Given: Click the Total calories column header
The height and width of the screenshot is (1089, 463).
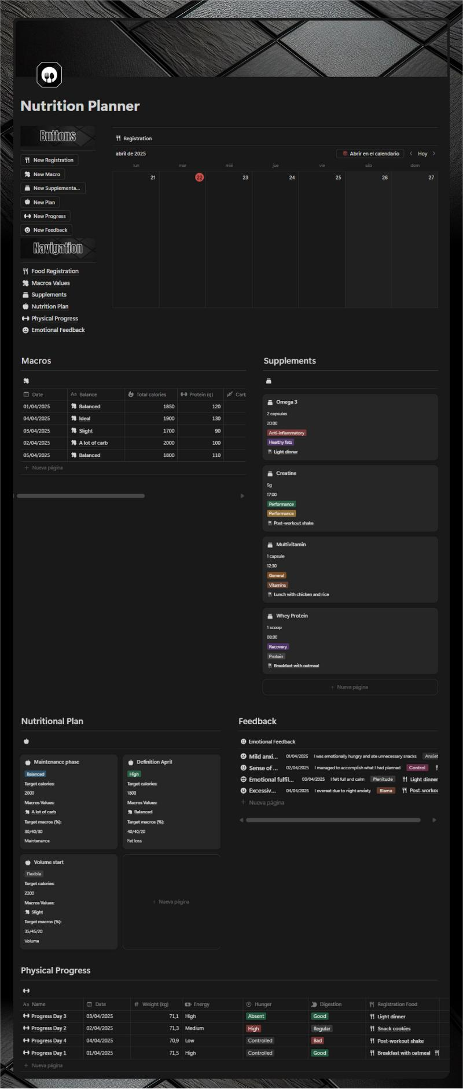Looking at the screenshot, I should click(x=150, y=394).
